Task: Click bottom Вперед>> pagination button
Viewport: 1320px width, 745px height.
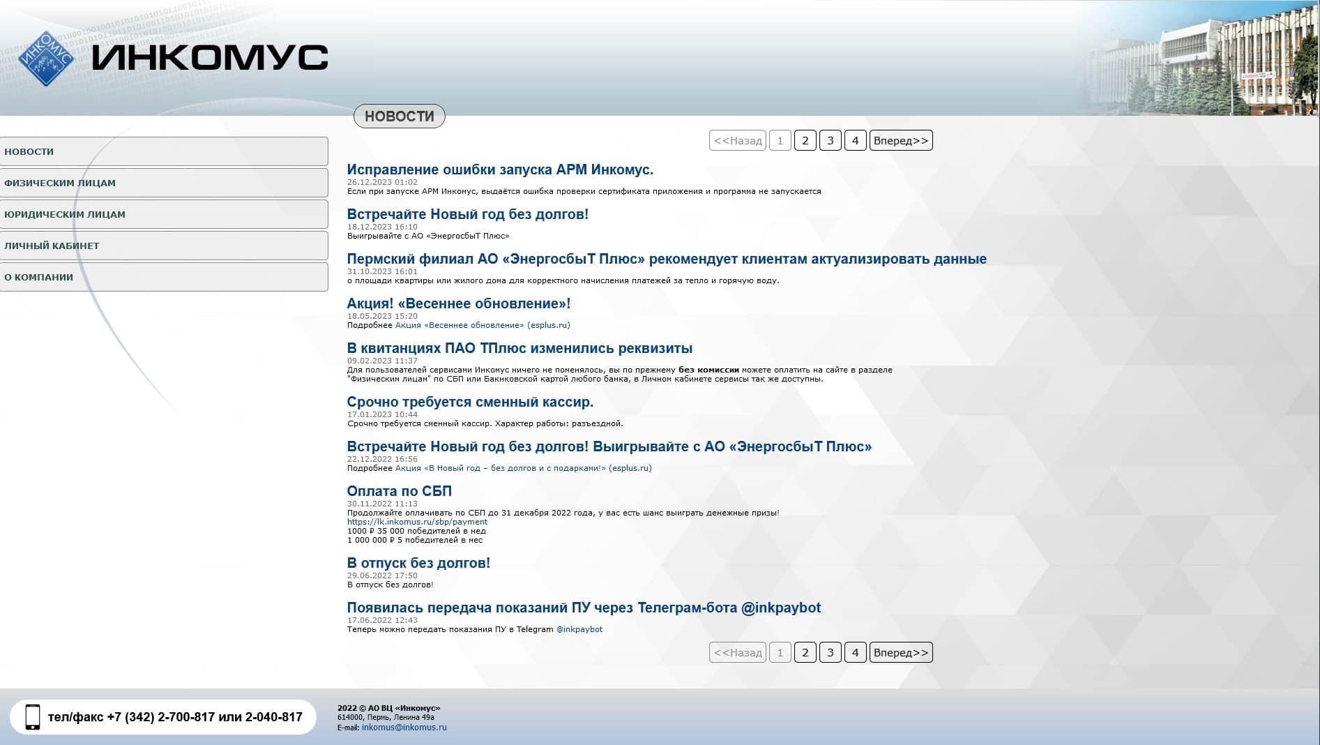Action: [x=901, y=652]
